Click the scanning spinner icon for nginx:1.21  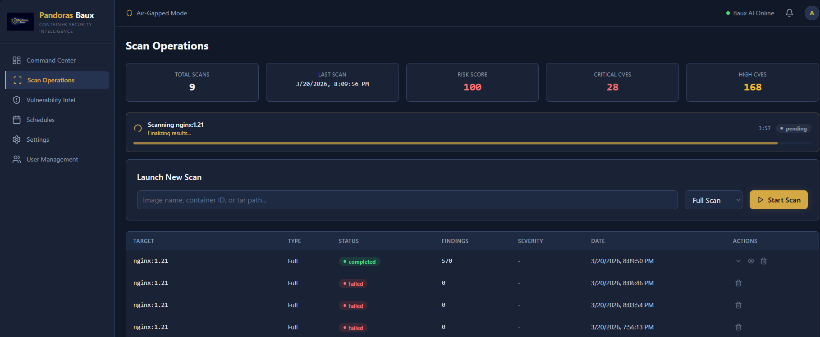[x=138, y=128]
